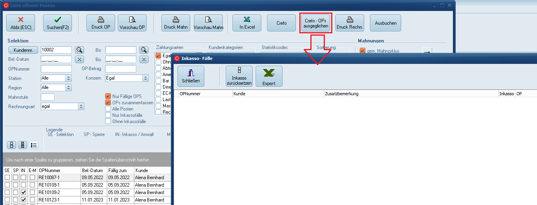Viewport: 537px width, 205px height.
Task: Open customer lookup magnifier beside 10002
Action: click(80, 50)
